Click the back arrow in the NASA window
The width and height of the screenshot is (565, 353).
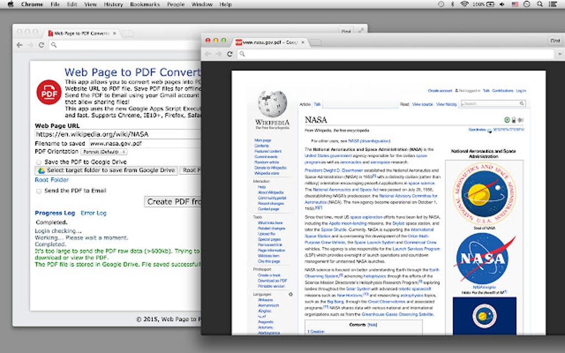(208, 54)
